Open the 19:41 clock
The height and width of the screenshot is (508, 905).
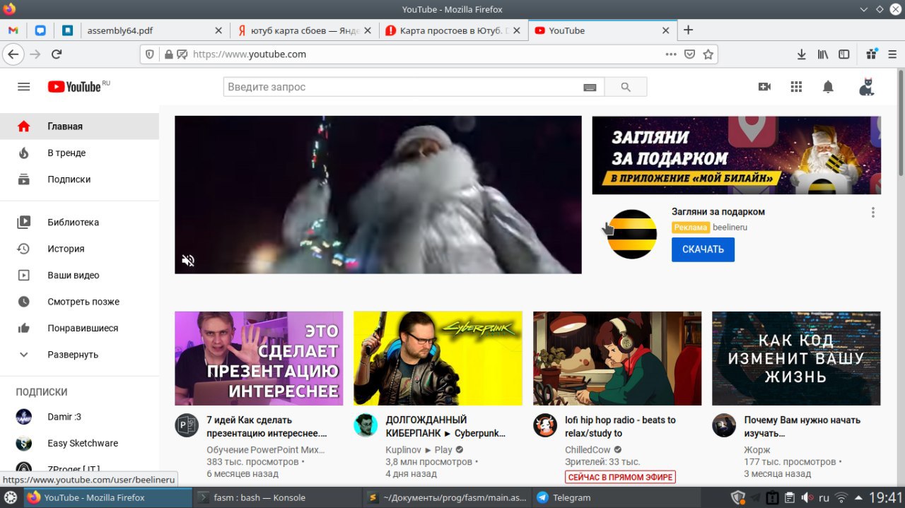pos(886,497)
